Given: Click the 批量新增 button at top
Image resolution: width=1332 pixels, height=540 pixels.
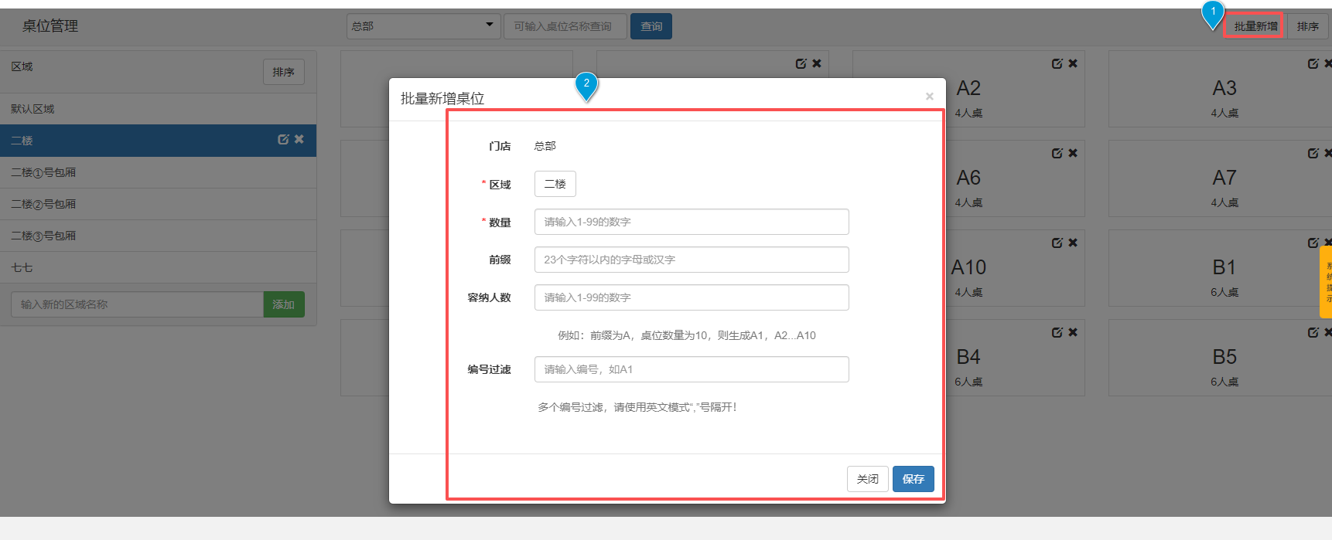Looking at the screenshot, I should (x=1255, y=26).
